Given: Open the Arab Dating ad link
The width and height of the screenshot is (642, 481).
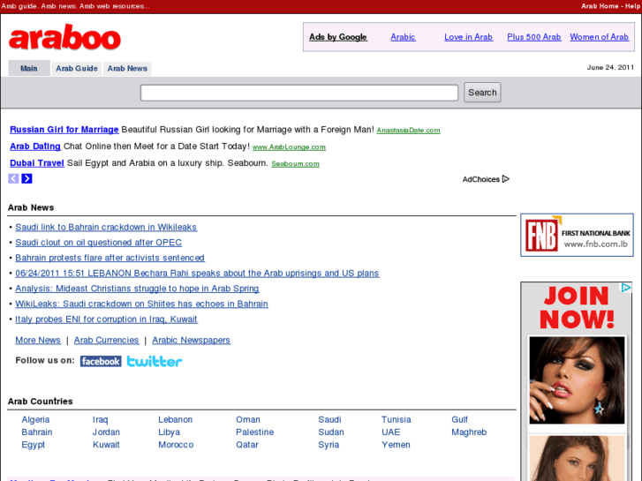Looking at the screenshot, I should (x=35, y=147).
